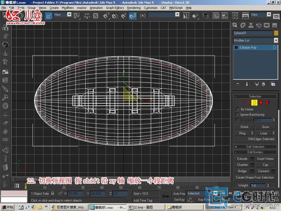
Task: Toggle the selection lock icon
Action: 52,193
